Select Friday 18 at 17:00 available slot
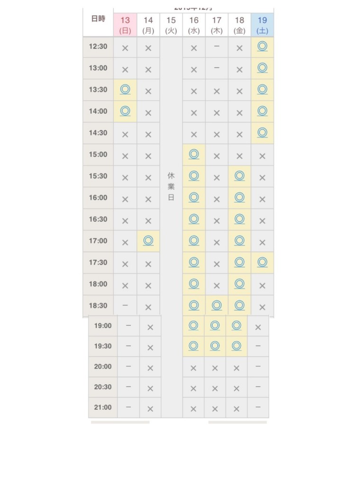Viewport: 364px width, 485px height. (239, 241)
